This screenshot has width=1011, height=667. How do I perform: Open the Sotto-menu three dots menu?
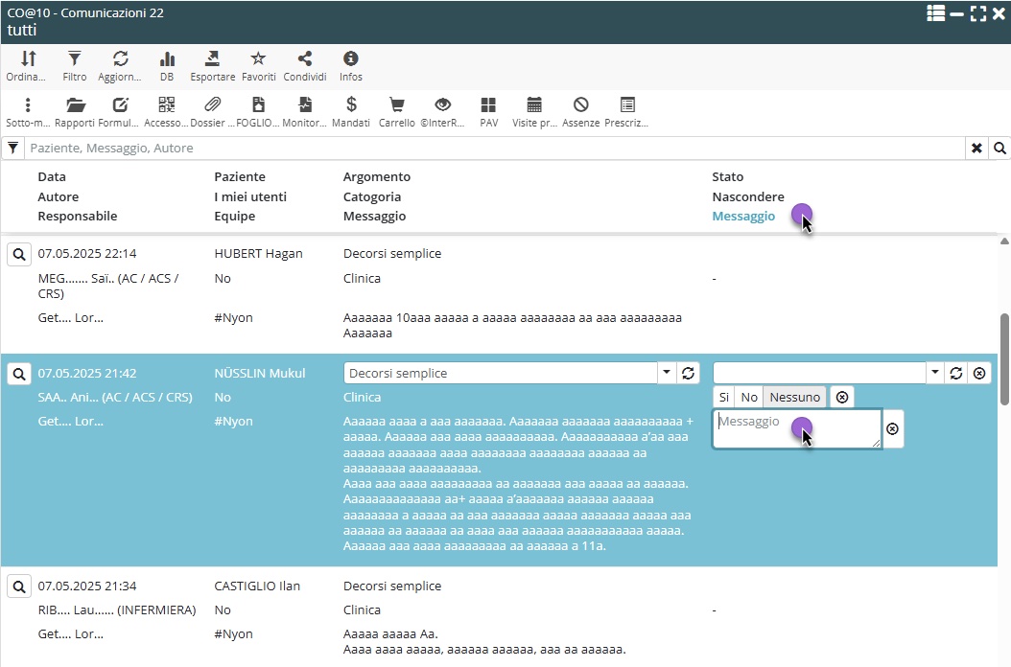pyautogui.click(x=28, y=105)
